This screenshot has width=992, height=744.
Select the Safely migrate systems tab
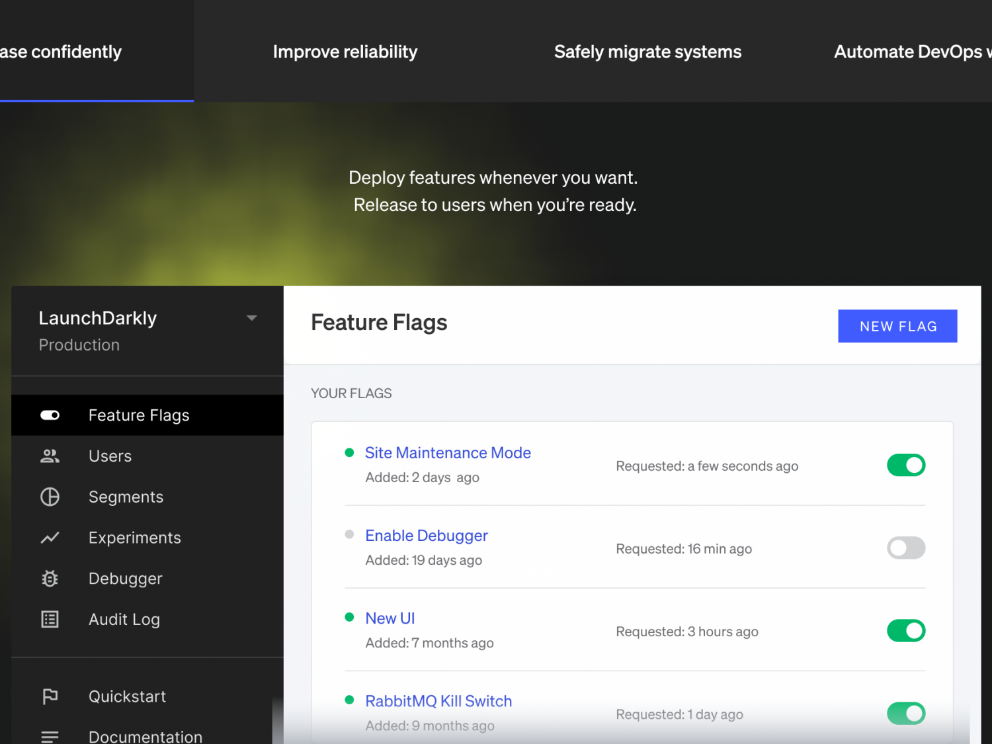pyautogui.click(x=647, y=52)
